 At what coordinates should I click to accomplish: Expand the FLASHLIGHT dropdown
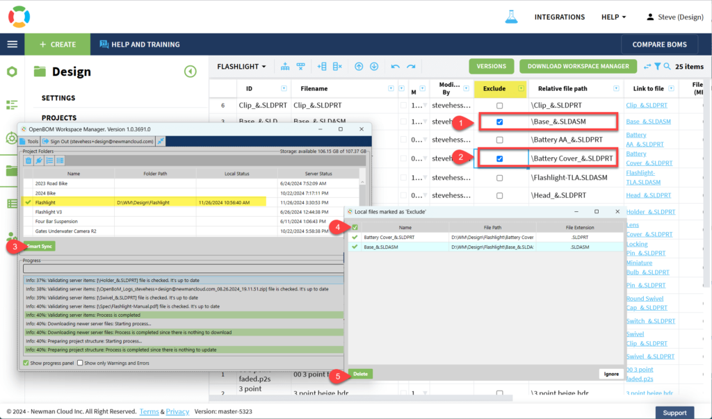pos(241,67)
